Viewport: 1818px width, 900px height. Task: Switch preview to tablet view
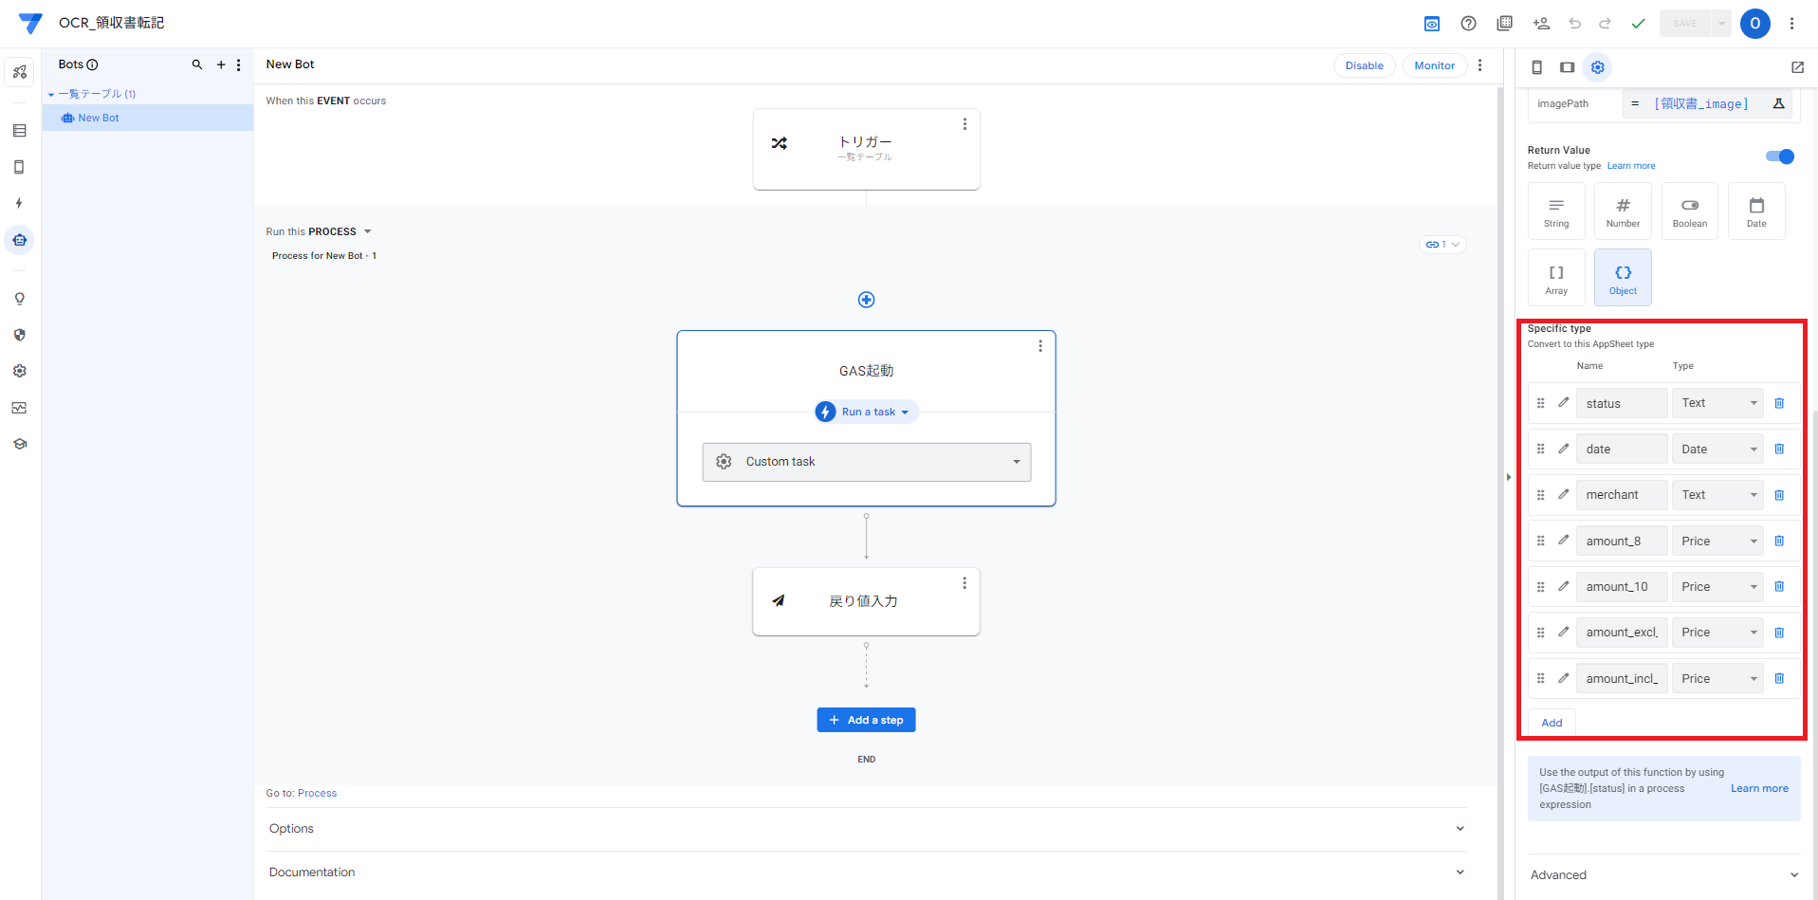pos(1568,67)
